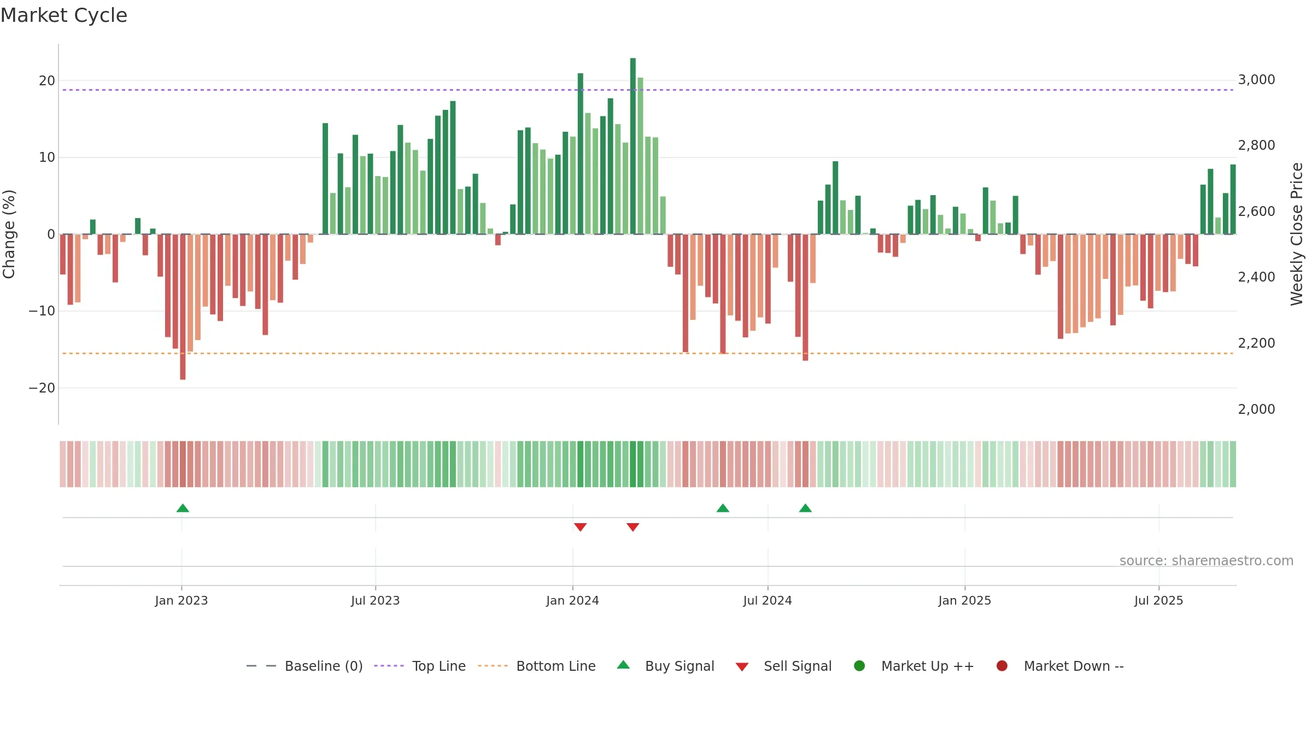1312x738 pixels.
Task: Open the source: sharemaestro.com link
Action: tap(1206, 560)
